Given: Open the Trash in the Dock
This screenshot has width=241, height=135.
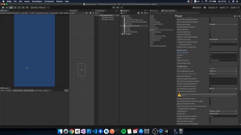Looking at the screenshot, I should pyautogui.click(x=181, y=131).
